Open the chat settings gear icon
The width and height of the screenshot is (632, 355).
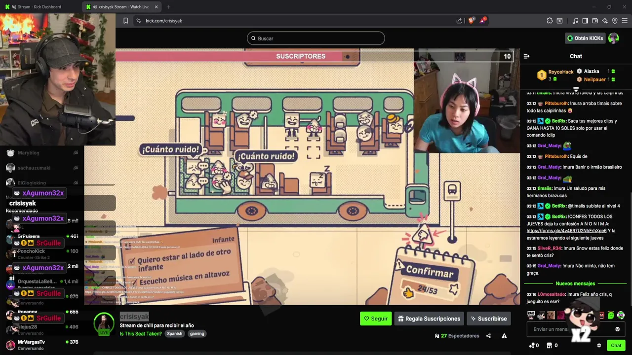tap(599, 345)
